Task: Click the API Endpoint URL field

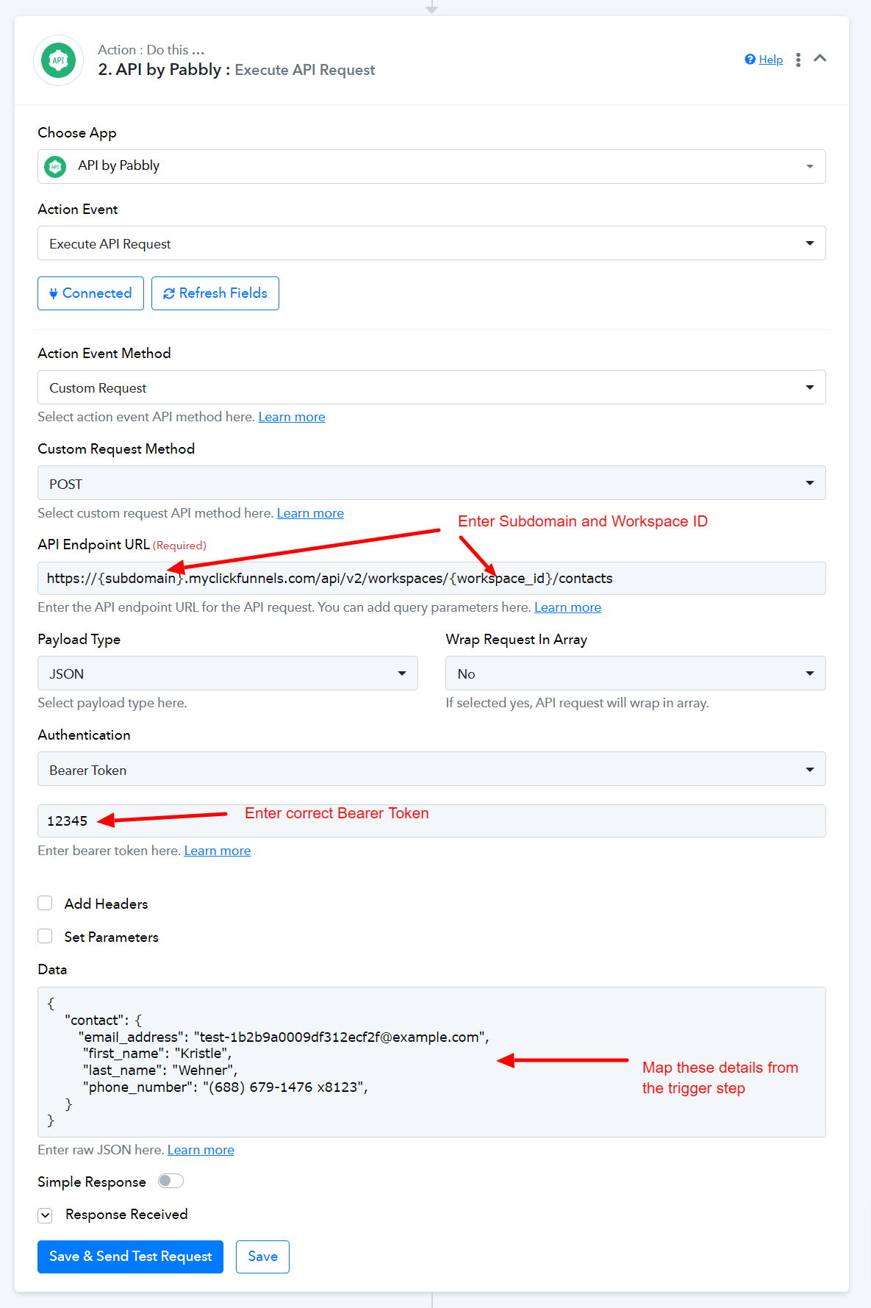Action: pos(431,579)
